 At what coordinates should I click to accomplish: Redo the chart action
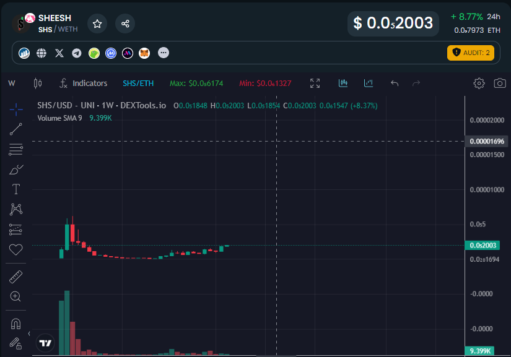416,84
